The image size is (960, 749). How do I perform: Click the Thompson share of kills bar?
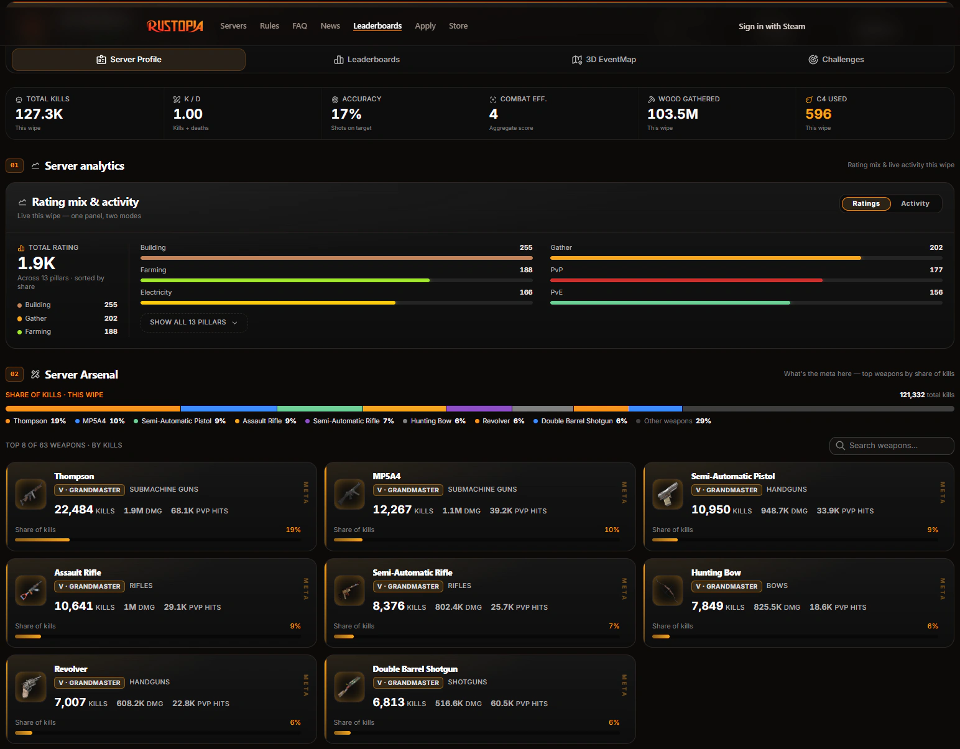(x=158, y=540)
